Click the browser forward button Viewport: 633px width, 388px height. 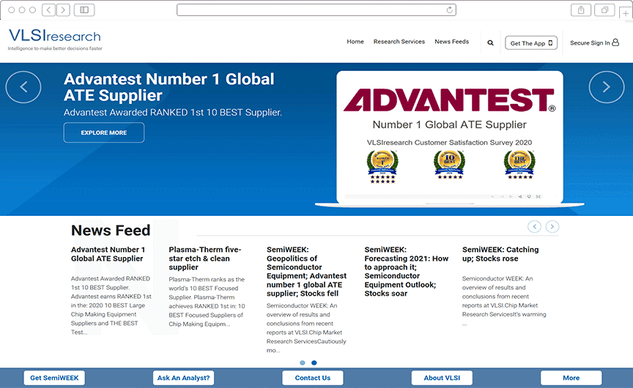coord(63,10)
